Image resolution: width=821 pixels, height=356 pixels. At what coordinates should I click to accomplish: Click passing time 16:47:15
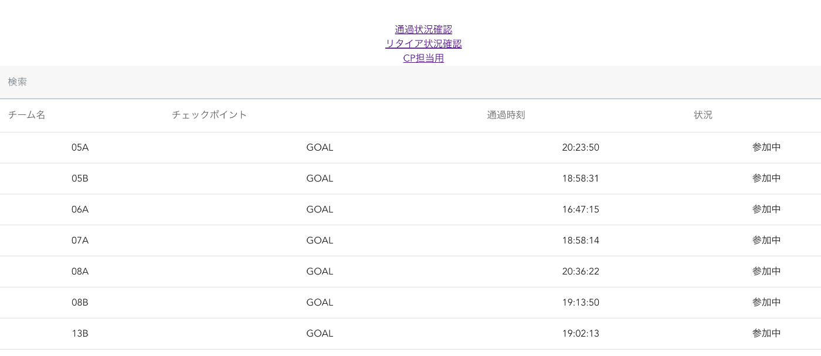click(580, 210)
